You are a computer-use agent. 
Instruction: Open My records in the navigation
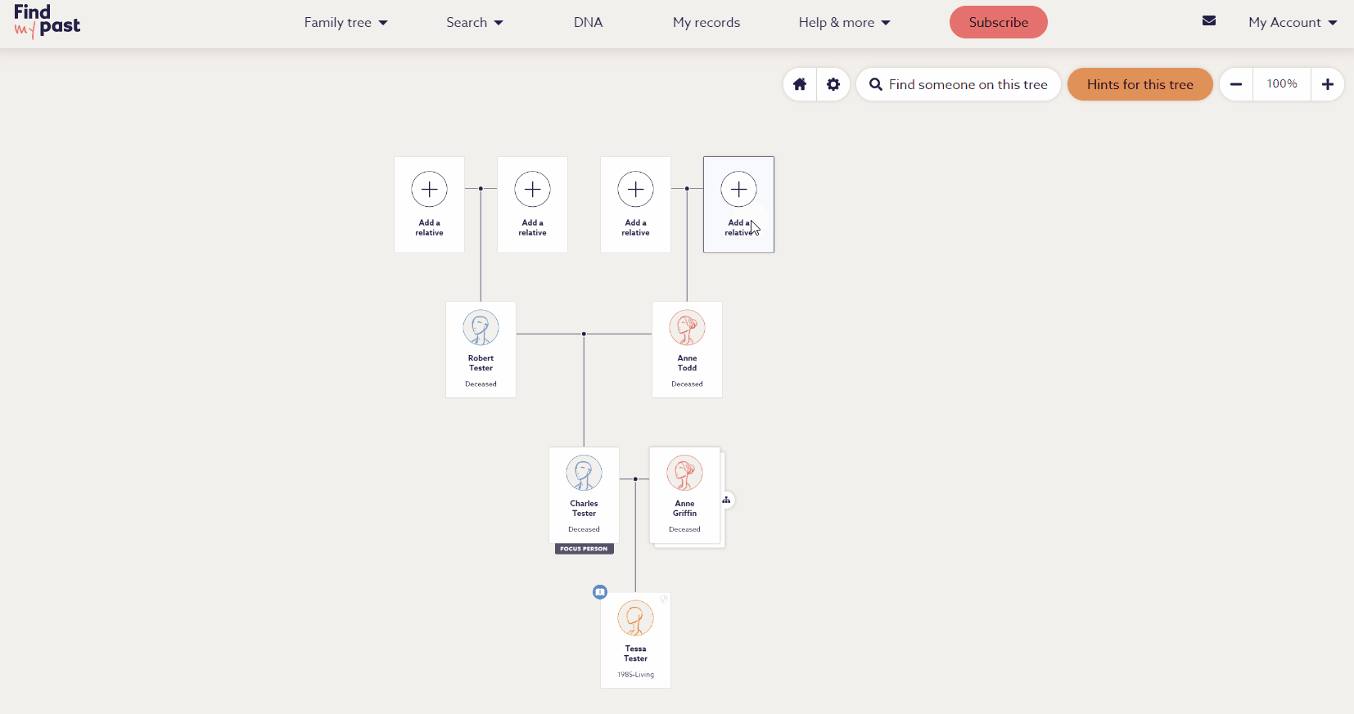706,23
